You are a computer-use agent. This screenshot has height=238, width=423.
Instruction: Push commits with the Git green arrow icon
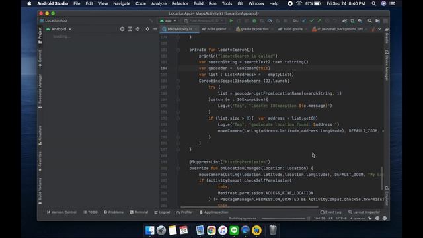(319, 20)
